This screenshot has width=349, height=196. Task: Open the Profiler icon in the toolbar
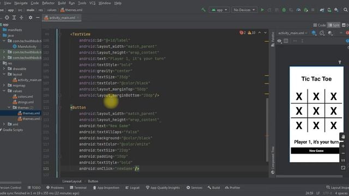298,10
